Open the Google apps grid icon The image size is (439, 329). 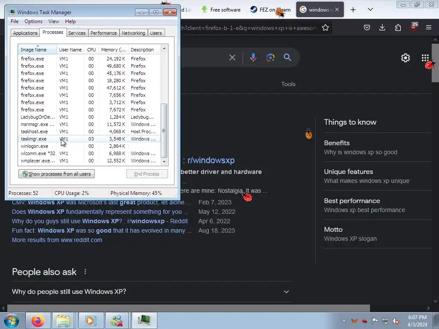[425, 58]
